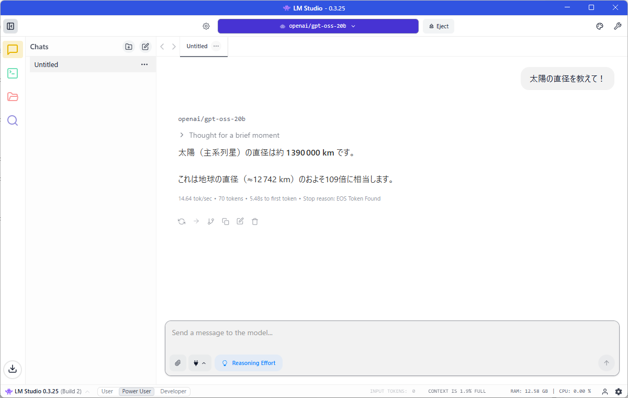Toggle the sidebar panel icon at top-left
628x398 pixels.
point(10,26)
